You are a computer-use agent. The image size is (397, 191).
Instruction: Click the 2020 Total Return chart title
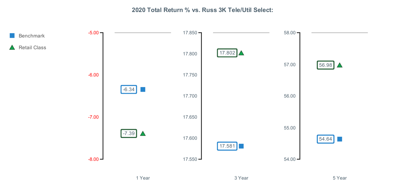[202, 10]
